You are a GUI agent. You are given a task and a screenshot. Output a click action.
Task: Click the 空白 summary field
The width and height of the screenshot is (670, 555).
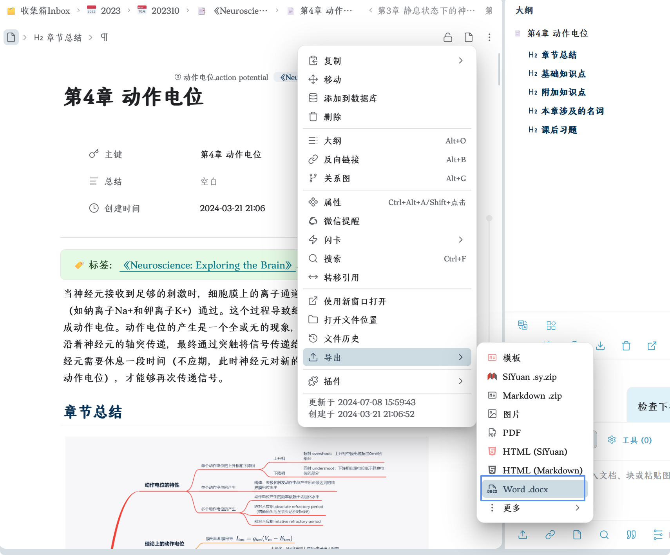(209, 181)
